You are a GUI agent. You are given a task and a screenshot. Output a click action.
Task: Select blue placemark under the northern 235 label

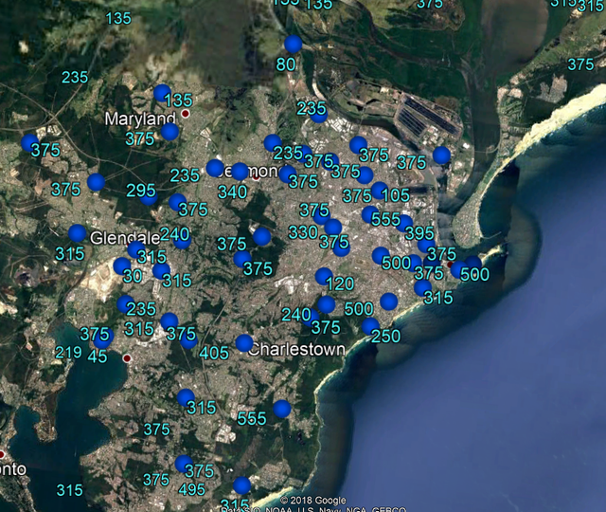pos(319,114)
